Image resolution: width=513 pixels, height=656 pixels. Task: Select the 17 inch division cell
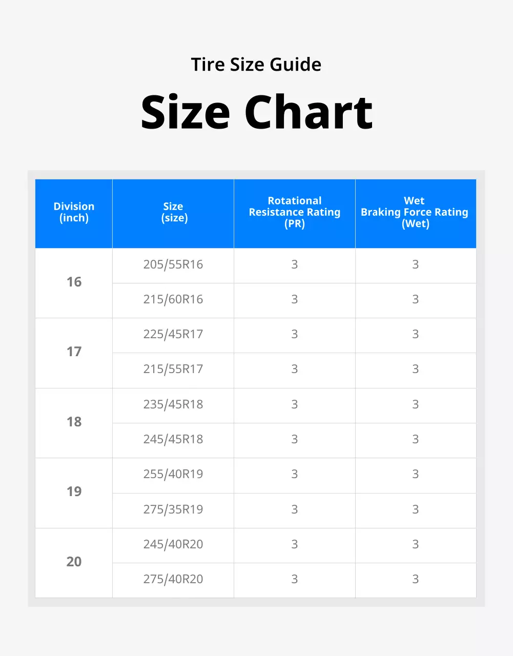point(74,352)
